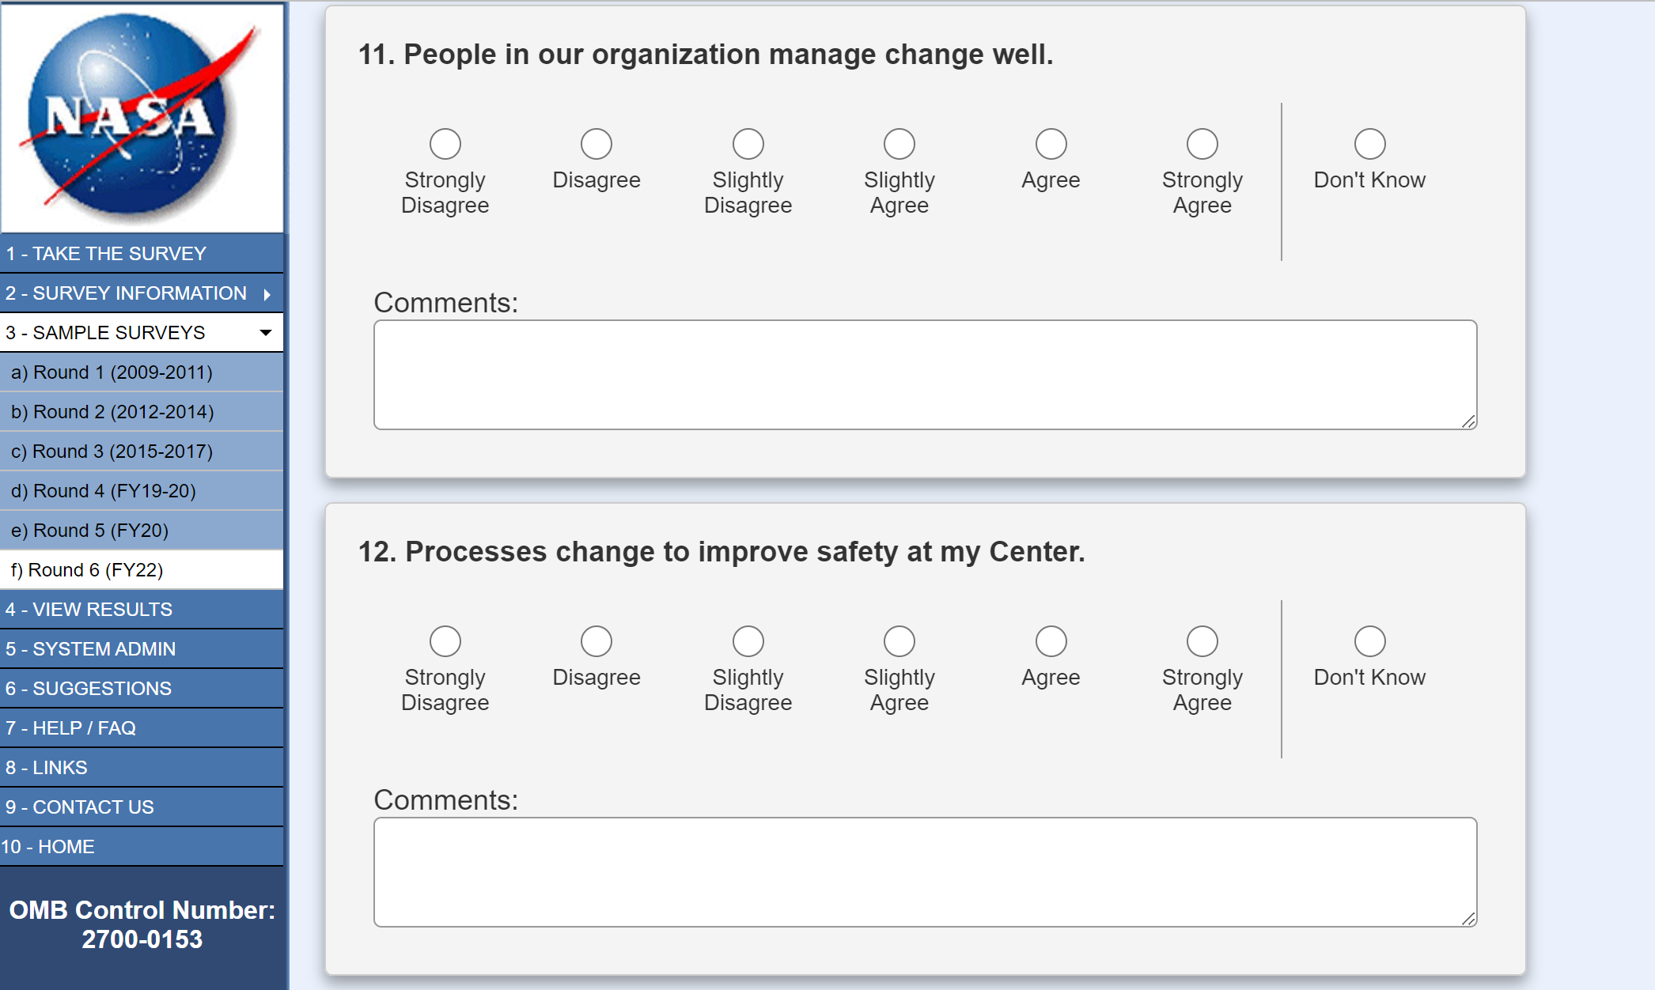Screen dimensions: 1655x990
Task: Choose Don't Know for question 11
Action: pos(1369,144)
